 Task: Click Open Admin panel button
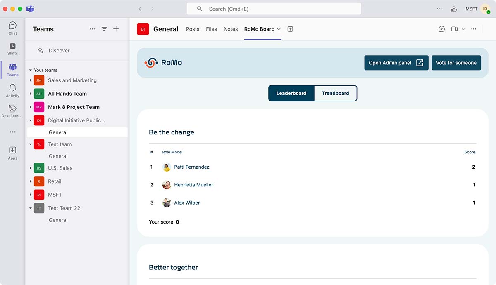pos(396,63)
